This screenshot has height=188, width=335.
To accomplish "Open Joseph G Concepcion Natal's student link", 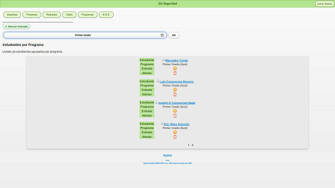I will (176, 103).
